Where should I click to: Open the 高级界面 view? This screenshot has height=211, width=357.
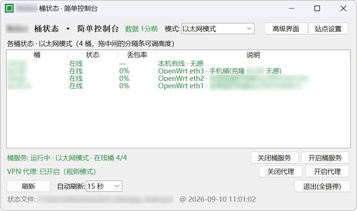click(x=286, y=29)
